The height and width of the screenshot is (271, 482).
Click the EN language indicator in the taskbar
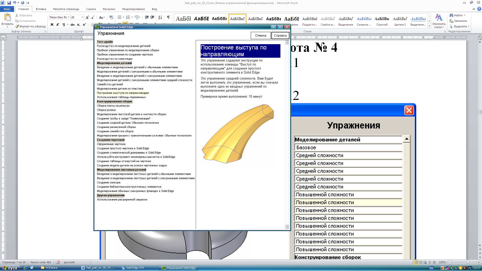tap(431, 268)
